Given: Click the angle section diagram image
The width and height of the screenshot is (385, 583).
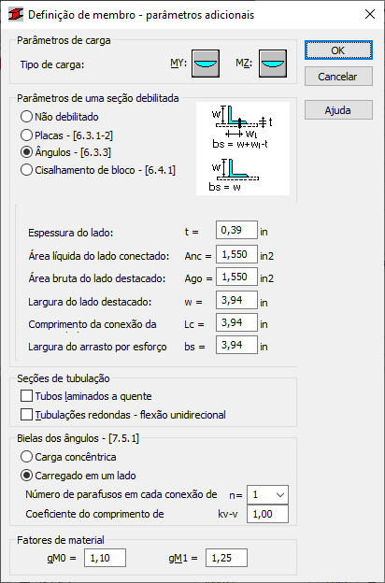Looking at the screenshot, I should click(x=243, y=149).
